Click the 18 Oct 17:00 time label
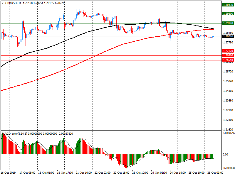The image size is (235, 176). 65,173
